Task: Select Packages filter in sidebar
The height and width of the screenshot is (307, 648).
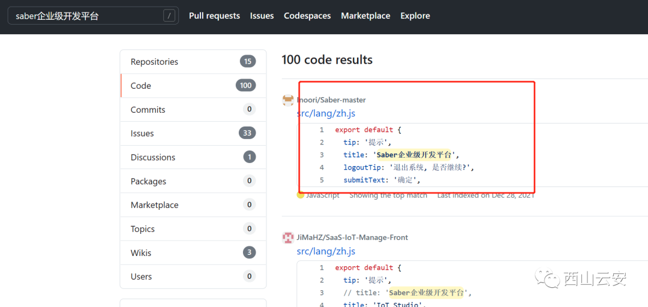Action: 193,181
